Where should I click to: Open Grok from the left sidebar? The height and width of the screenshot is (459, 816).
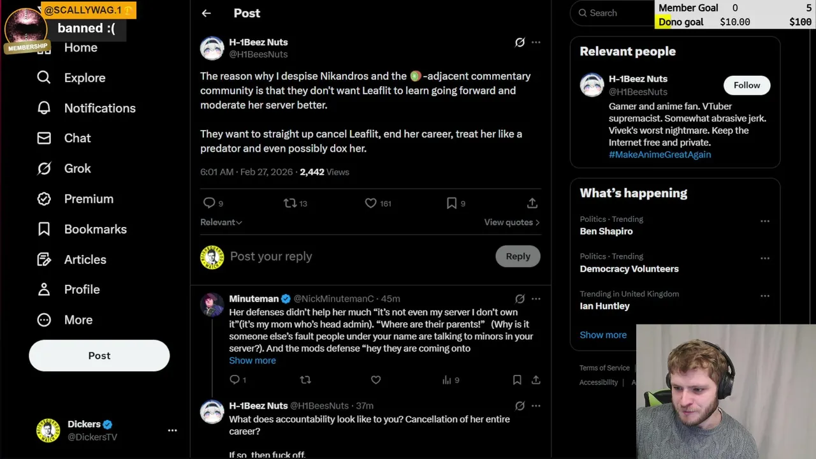click(77, 169)
